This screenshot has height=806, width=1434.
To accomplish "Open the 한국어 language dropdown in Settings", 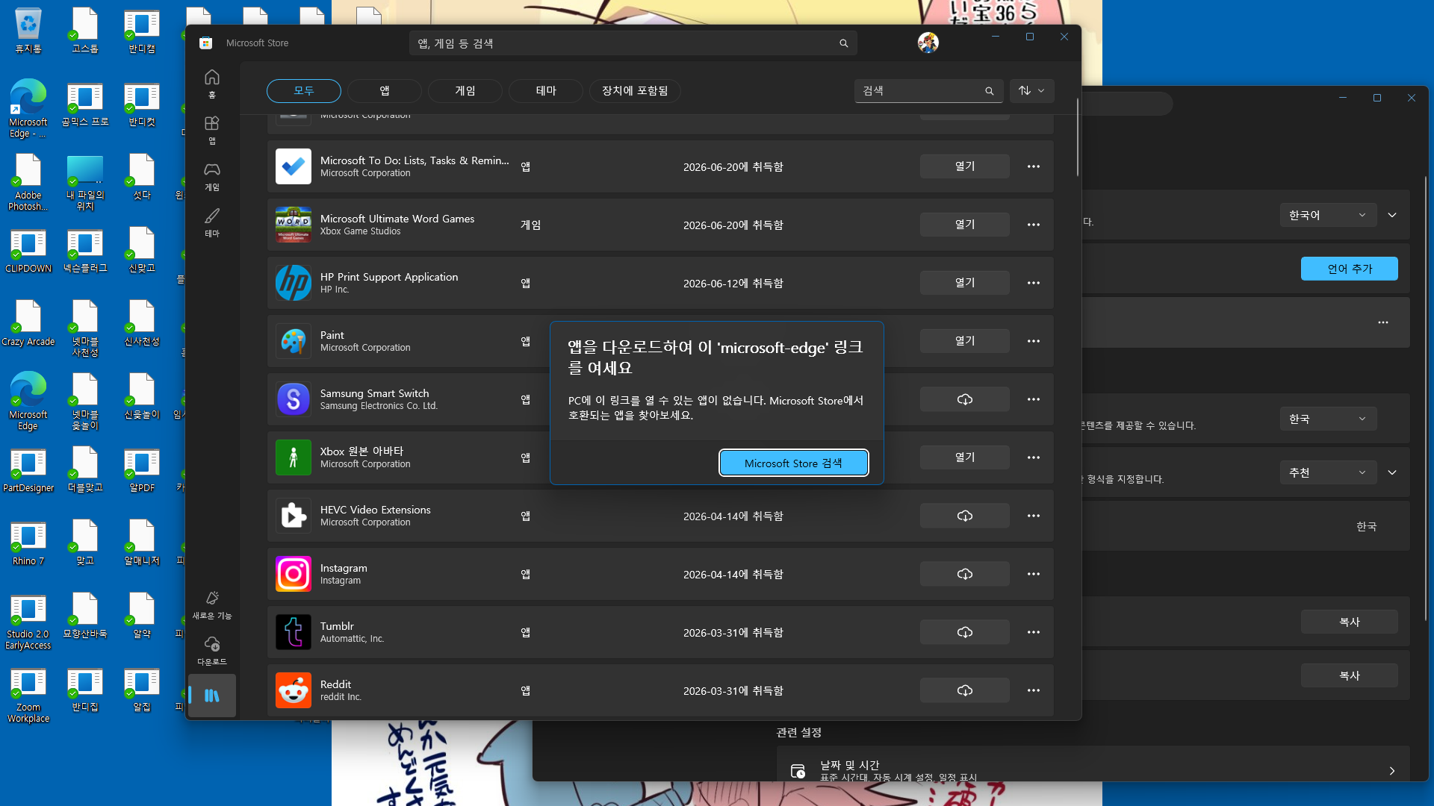I will (1328, 215).
